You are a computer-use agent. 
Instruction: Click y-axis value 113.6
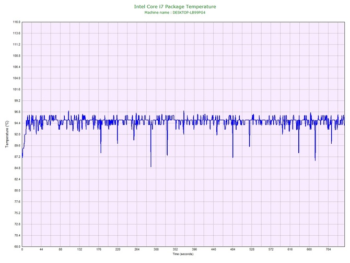[17, 33]
